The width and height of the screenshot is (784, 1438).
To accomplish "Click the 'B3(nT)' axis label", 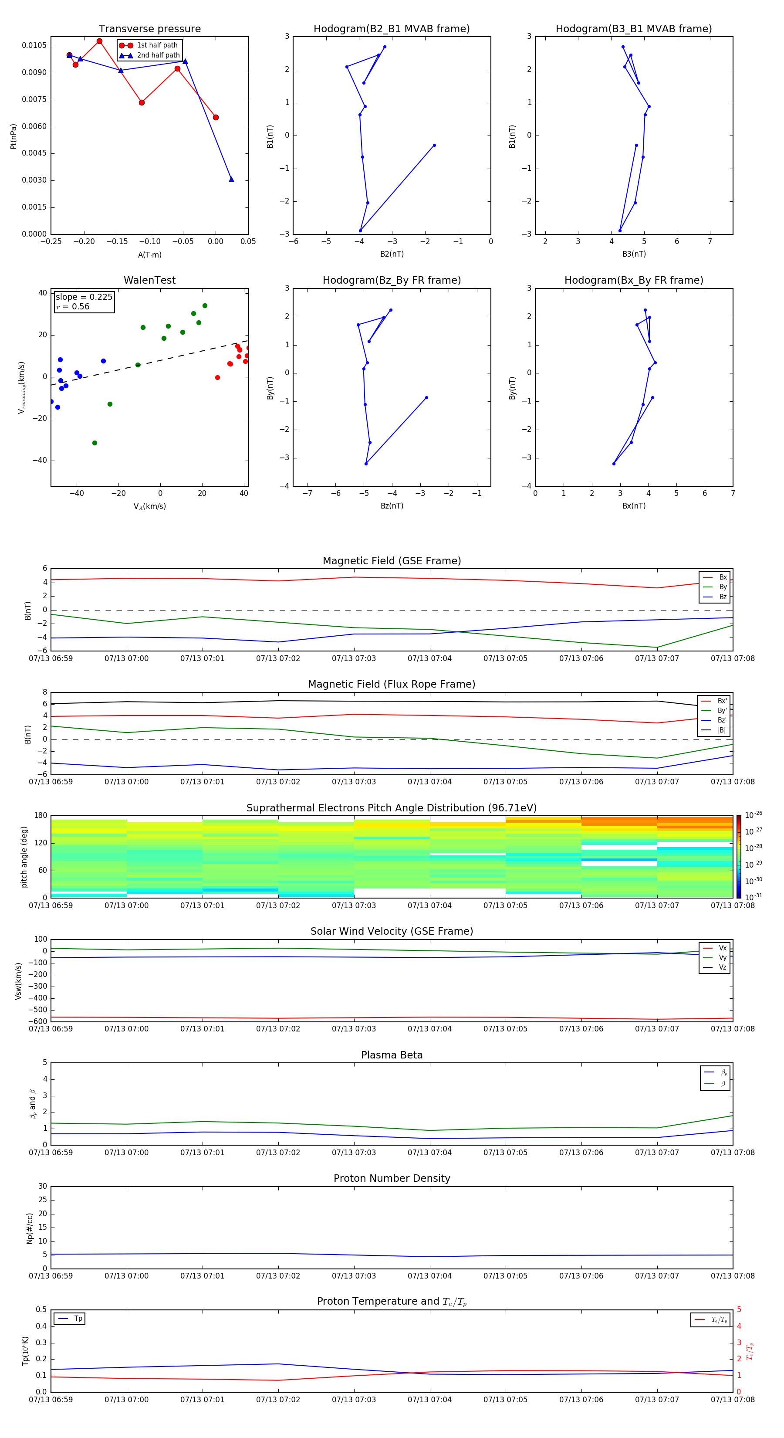I will coord(634,254).
